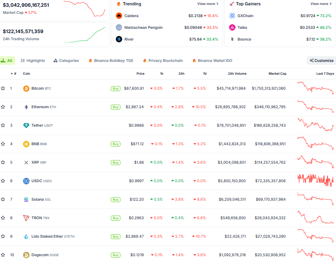
Task: Click the GXChain icon under Top Gainers
Action: 232,16
